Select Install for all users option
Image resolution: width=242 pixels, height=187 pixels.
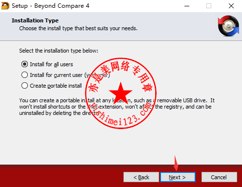[x=47, y=64]
